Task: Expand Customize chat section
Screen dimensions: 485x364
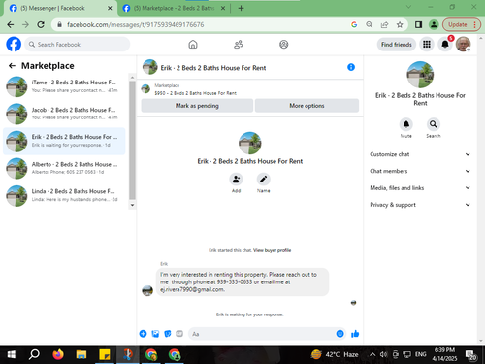Action: [420, 154]
